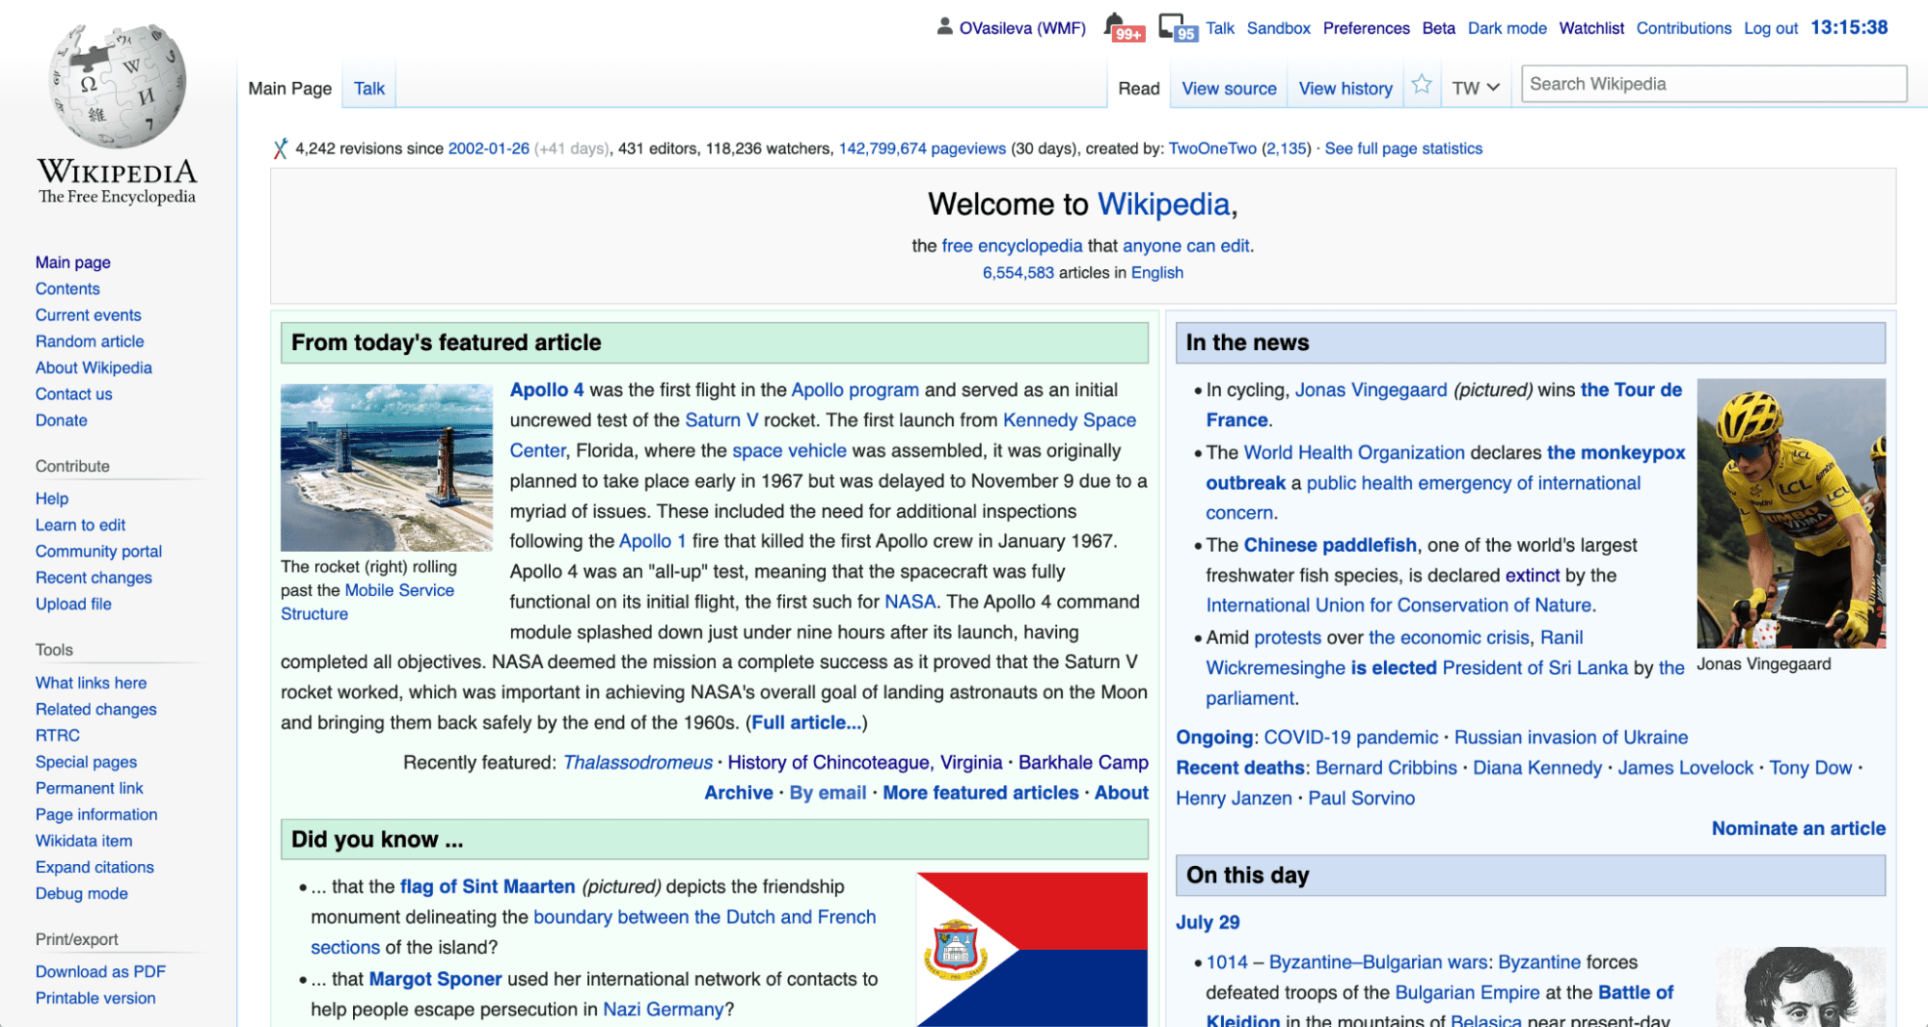This screenshot has width=1928, height=1027.
Task: Open the Community portal link
Action: [98, 551]
